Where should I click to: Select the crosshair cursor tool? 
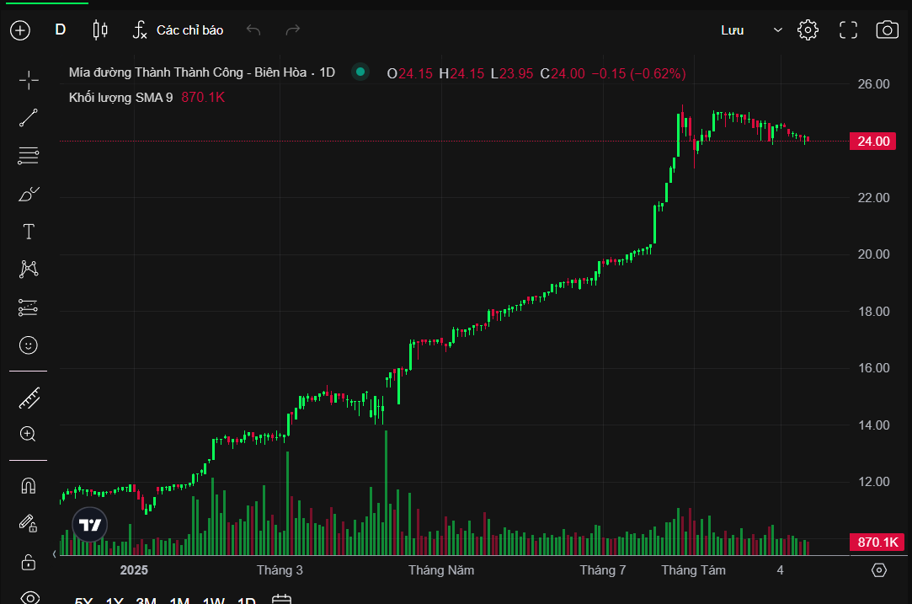pyautogui.click(x=29, y=80)
